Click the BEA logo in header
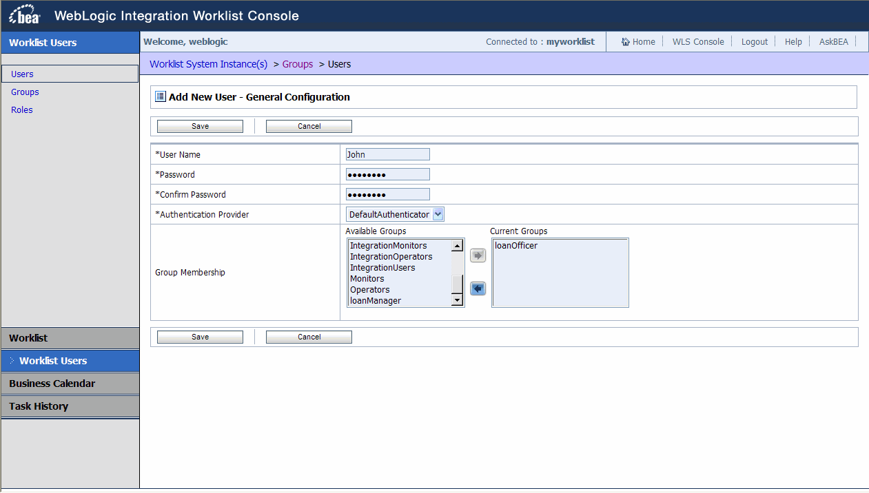This screenshot has height=493, width=869. coord(25,15)
